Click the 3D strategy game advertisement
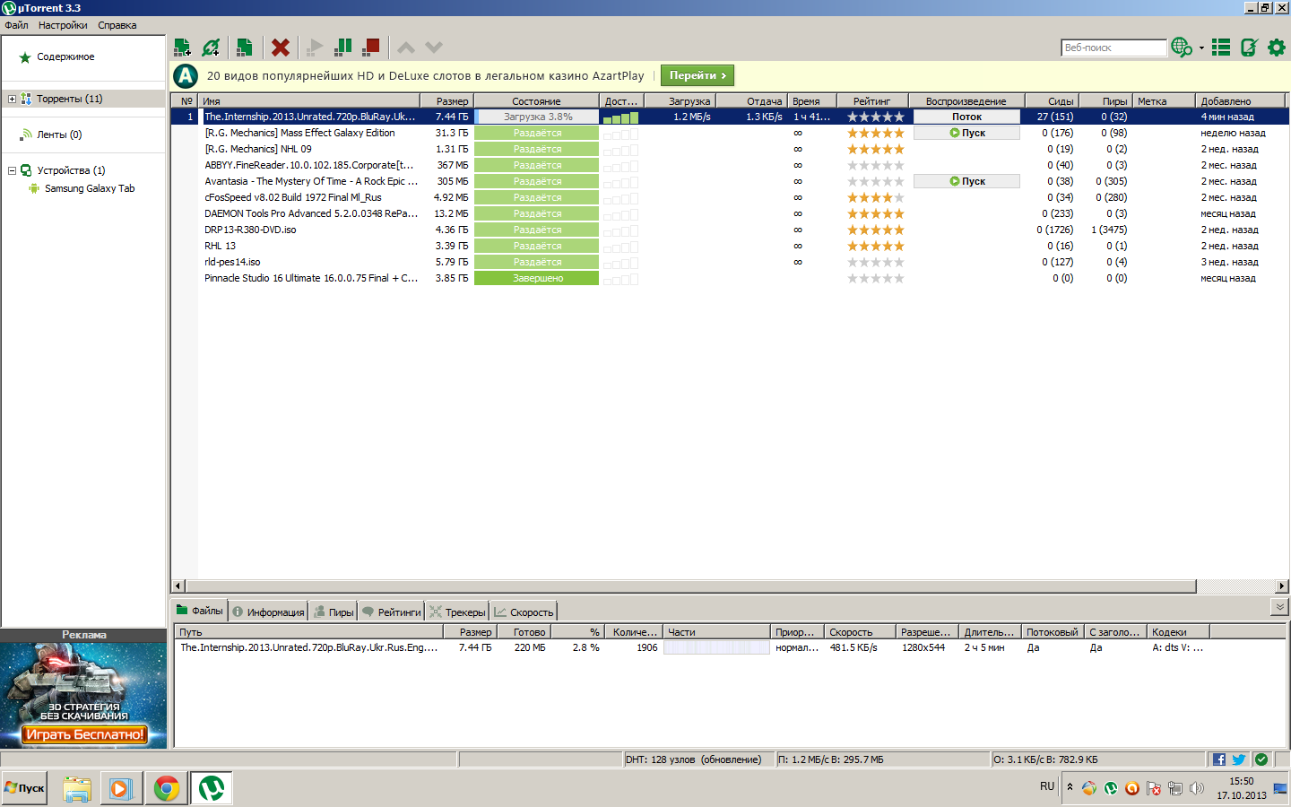 point(84,695)
